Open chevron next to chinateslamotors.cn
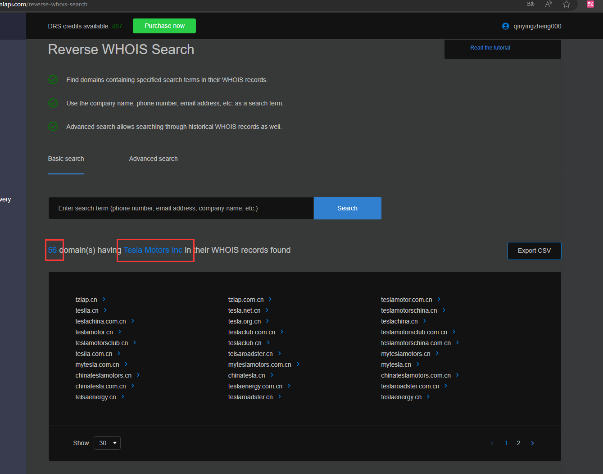This screenshot has height=474, width=603. pos(138,375)
